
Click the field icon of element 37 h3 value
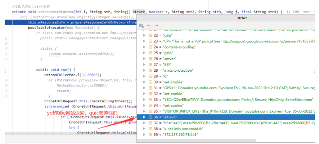151,123
